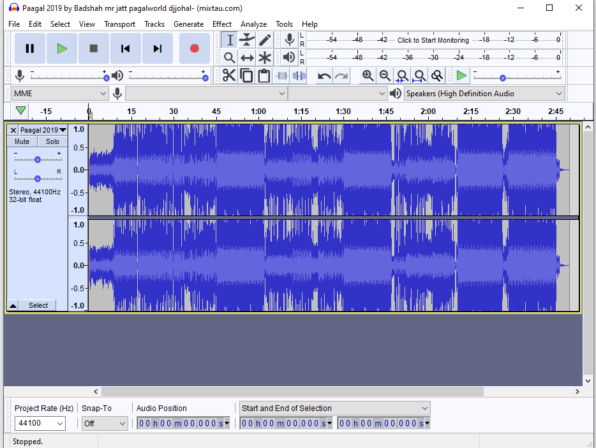Click the Trim audio outside selection icon

click(x=281, y=76)
